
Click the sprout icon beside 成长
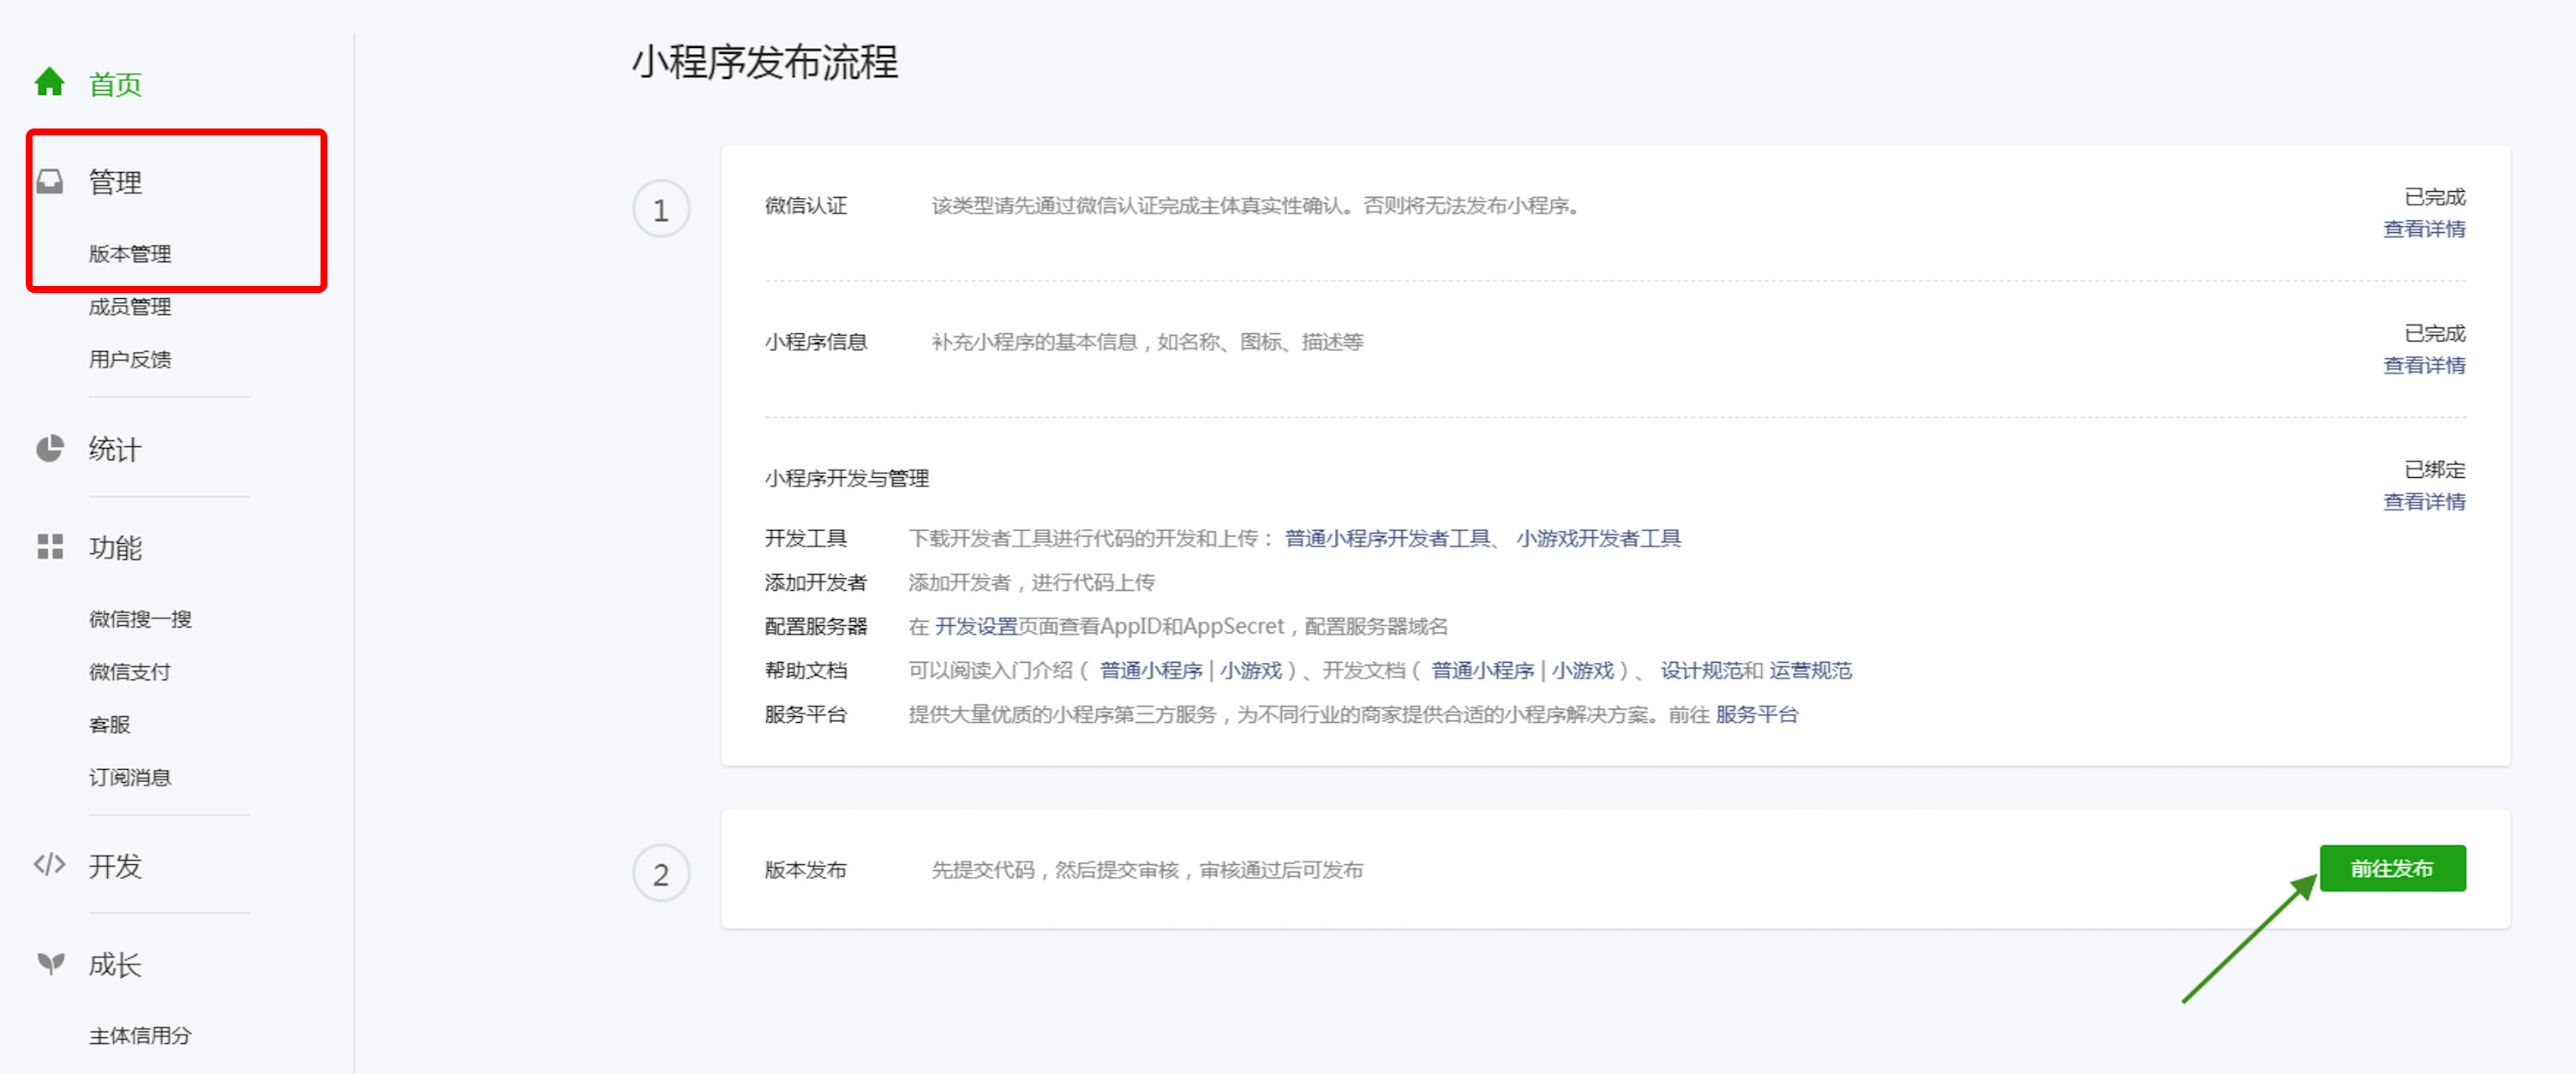[x=49, y=964]
